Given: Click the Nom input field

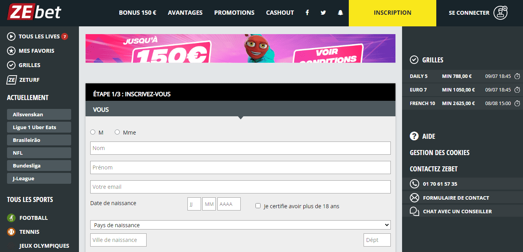Looking at the screenshot, I should (240, 148).
